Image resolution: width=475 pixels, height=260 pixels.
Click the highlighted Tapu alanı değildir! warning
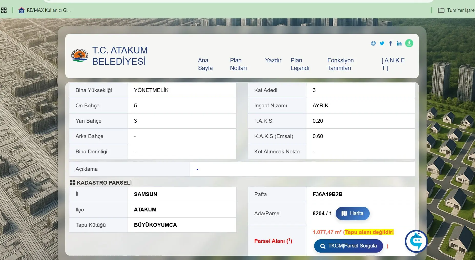point(369,232)
